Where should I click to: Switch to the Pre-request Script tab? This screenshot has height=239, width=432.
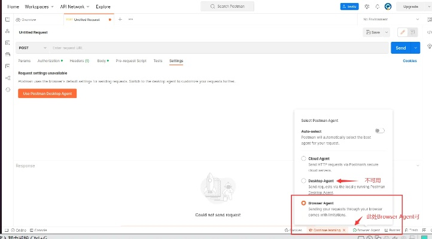click(130, 61)
